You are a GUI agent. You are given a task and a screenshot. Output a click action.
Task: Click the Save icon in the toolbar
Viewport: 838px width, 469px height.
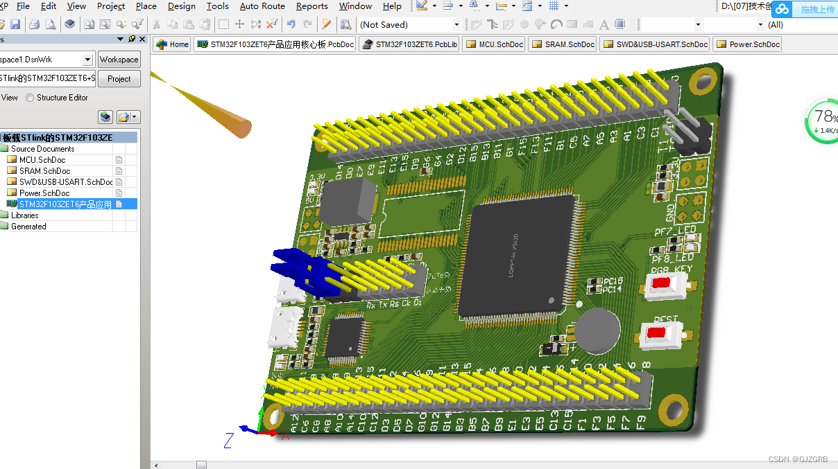pos(15,24)
